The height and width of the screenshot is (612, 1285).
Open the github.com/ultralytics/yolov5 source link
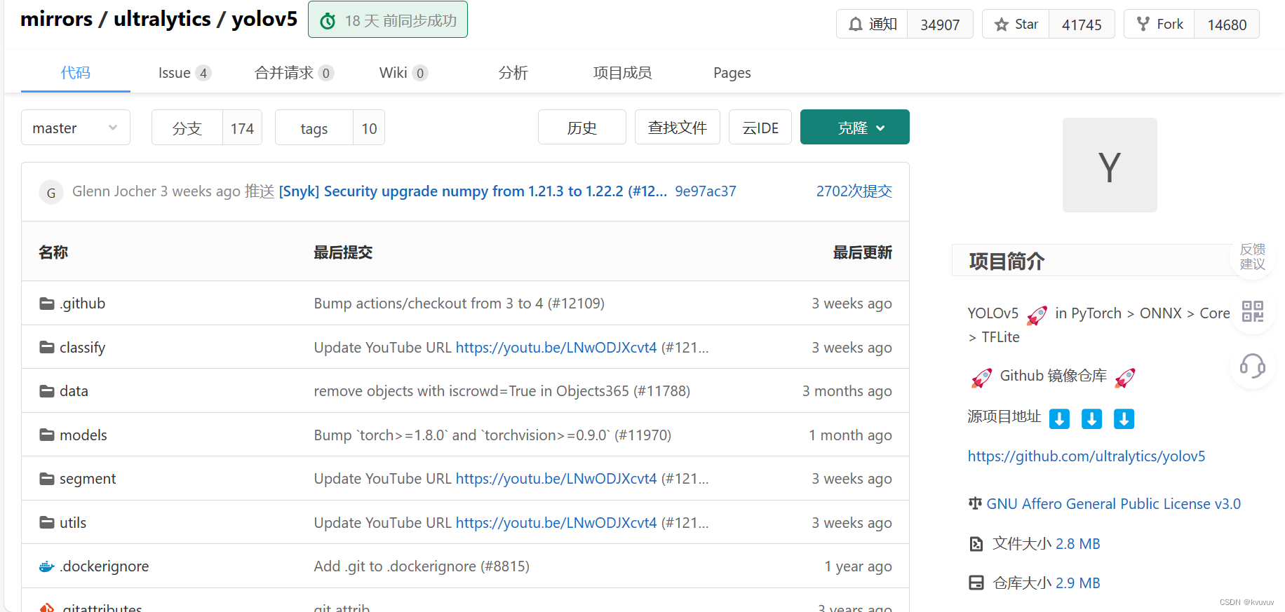pos(1086,456)
